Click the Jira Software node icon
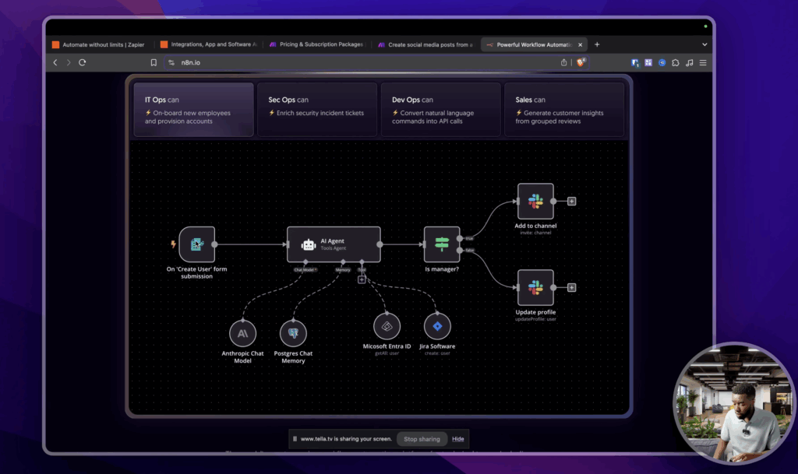 coord(437,326)
